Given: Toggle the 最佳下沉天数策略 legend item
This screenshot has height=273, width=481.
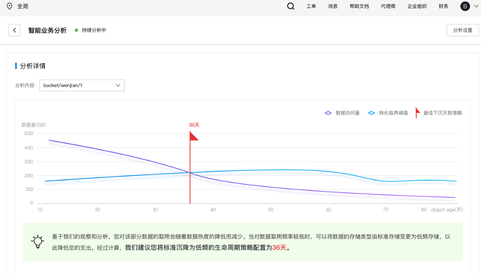Looking at the screenshot, I should [x=442, y=113].
